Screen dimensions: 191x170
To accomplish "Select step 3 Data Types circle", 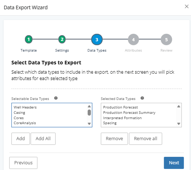I will (x=97, y=40).
